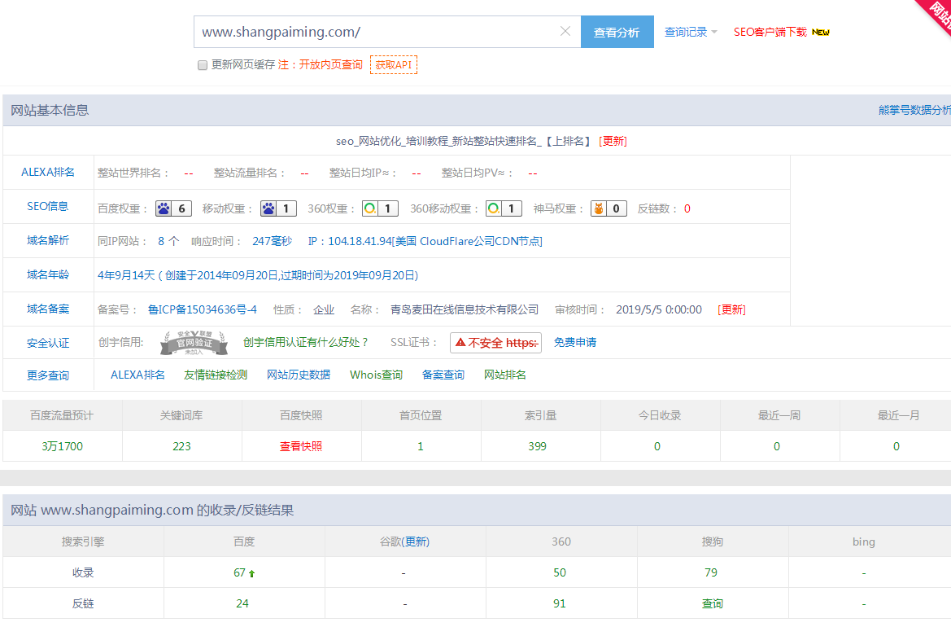Click Baidu traffic estimate 3万1700

pos(62,446)
